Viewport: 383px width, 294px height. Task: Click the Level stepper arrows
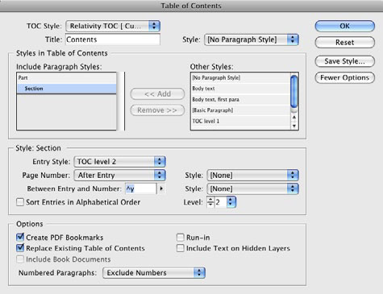click(x=210, y=202)
